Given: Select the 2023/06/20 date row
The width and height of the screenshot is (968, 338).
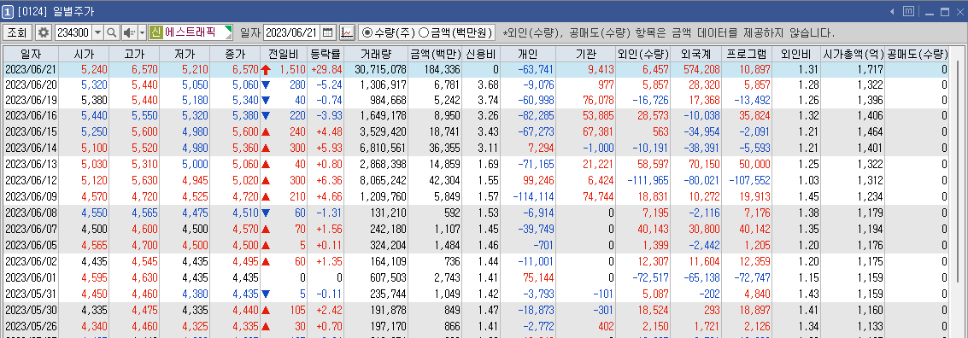Looking at the screenshot, I should [477, 84].
